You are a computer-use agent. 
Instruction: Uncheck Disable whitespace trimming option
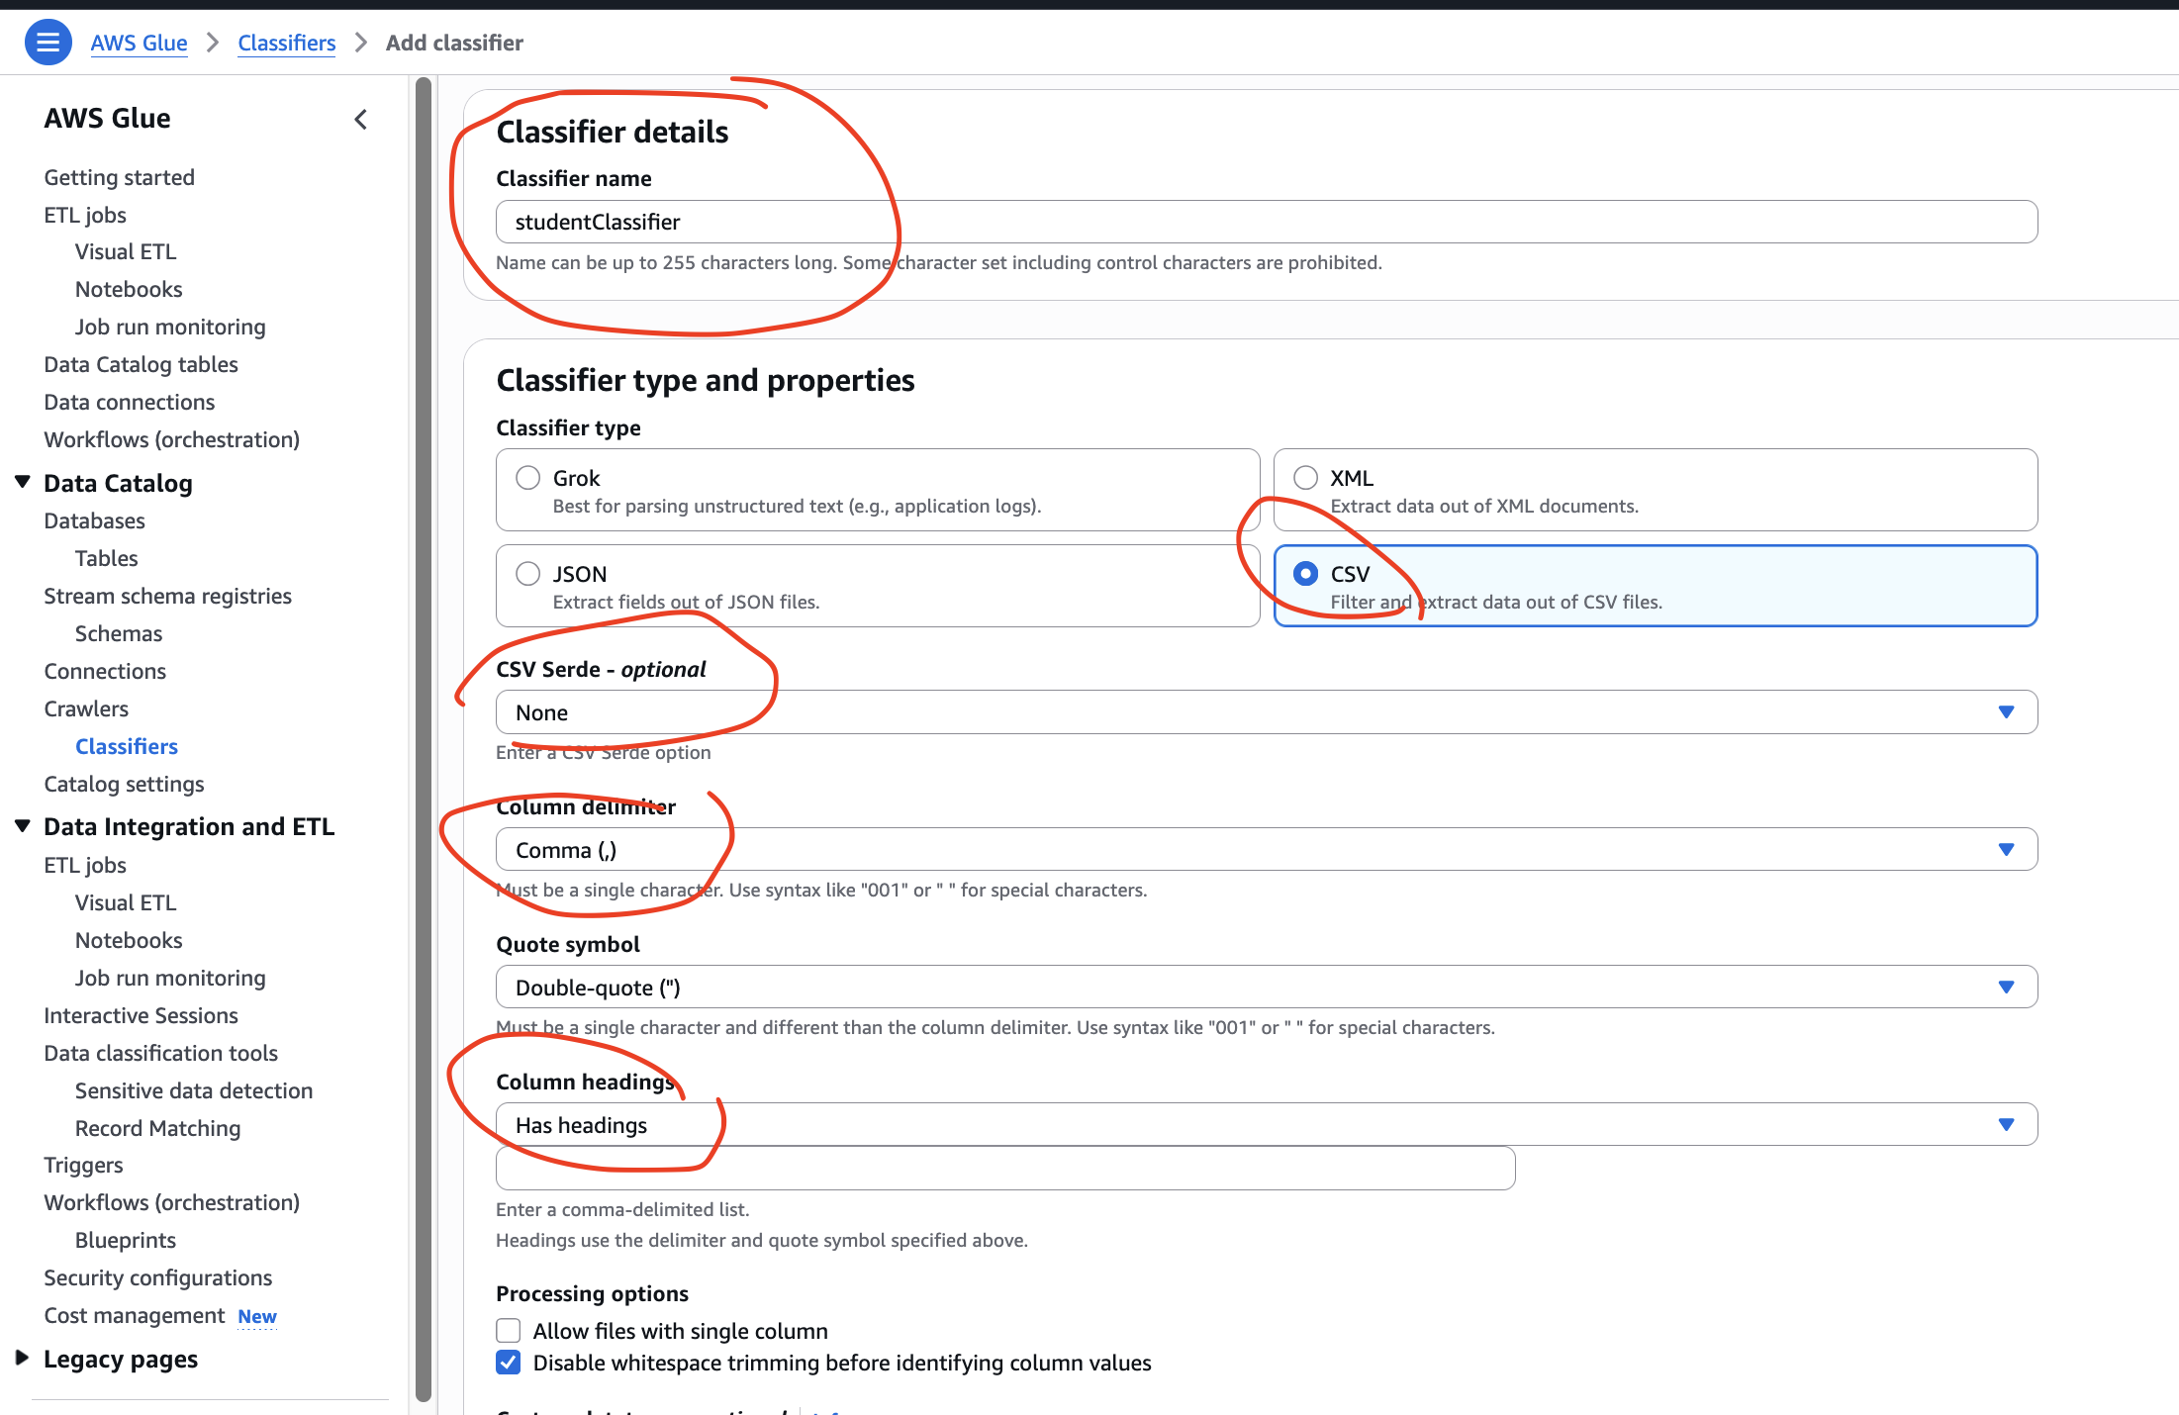tap(508, 1363)
